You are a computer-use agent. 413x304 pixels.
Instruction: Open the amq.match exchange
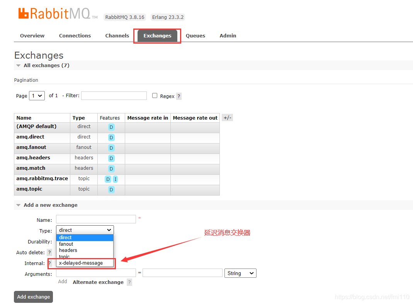pyautogui.click(x=31, y=168)
